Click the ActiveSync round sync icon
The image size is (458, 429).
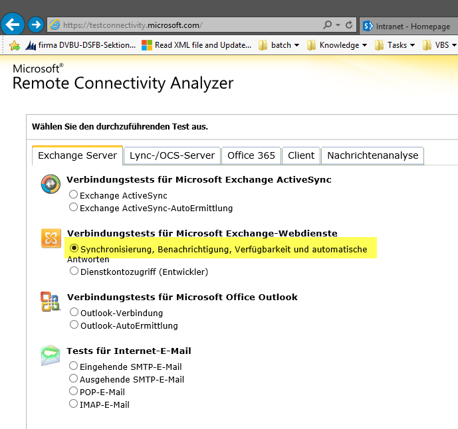tap(51, 184)
